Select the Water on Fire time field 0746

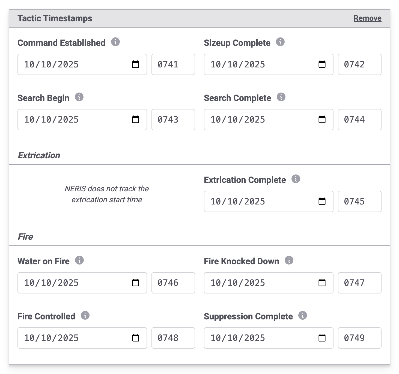coord(173,283)
